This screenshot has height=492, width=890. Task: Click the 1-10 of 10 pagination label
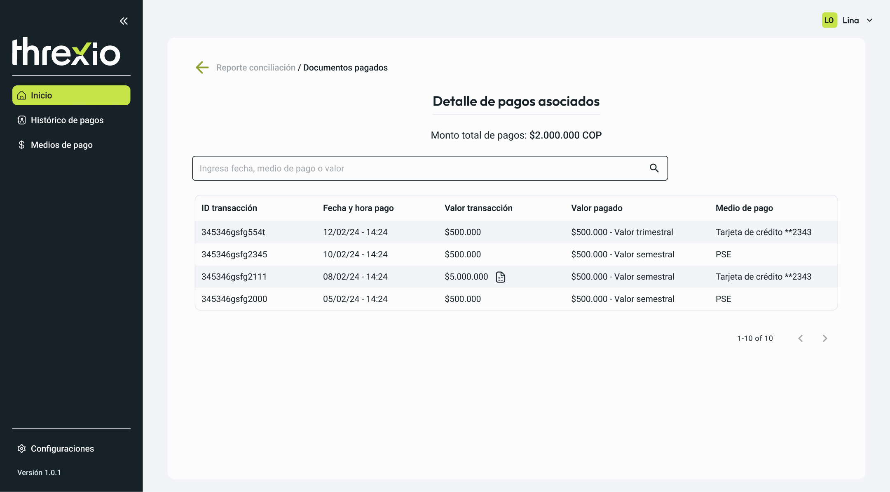755,338
